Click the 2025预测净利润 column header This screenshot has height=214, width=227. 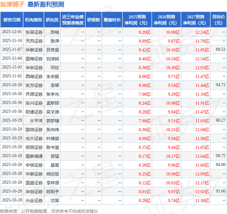(x=137, y=20)
